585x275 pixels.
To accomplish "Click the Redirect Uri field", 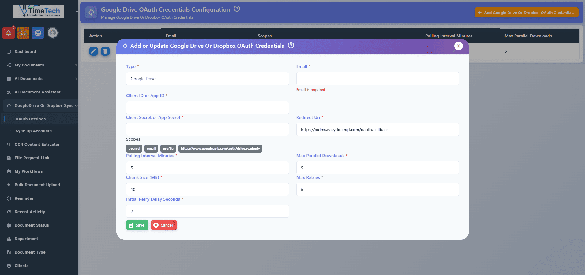I will [377, 130].
